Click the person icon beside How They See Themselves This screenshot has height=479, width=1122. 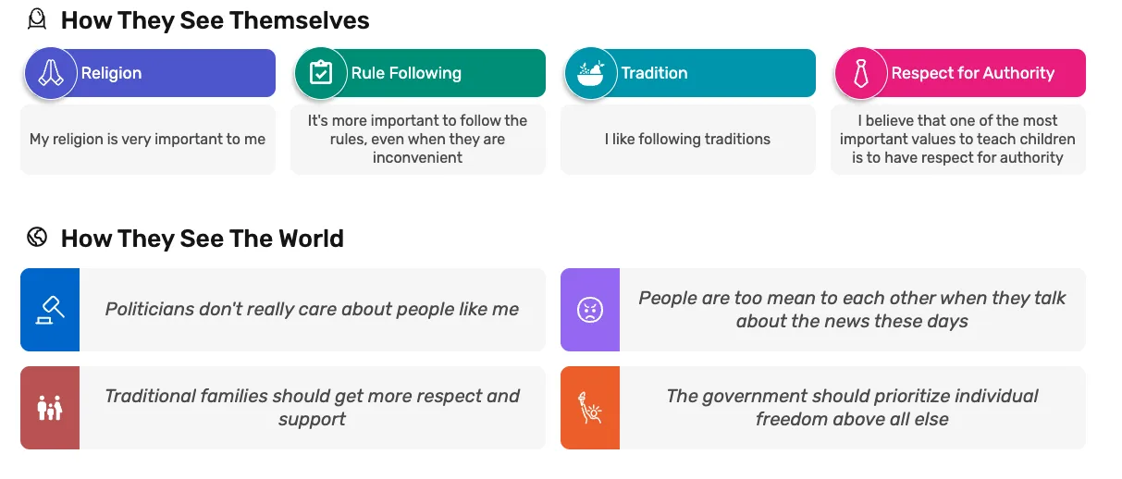click(37, 19)
